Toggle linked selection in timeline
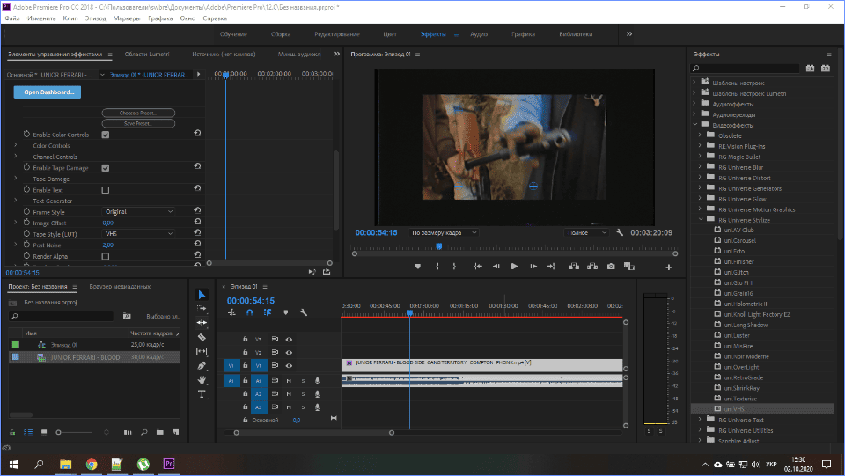 [268, 312]
